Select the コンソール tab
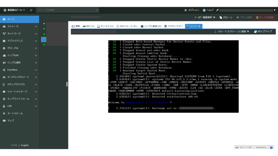Image resolution: width=278 pixels, height=156 pixels. point(193,26)
